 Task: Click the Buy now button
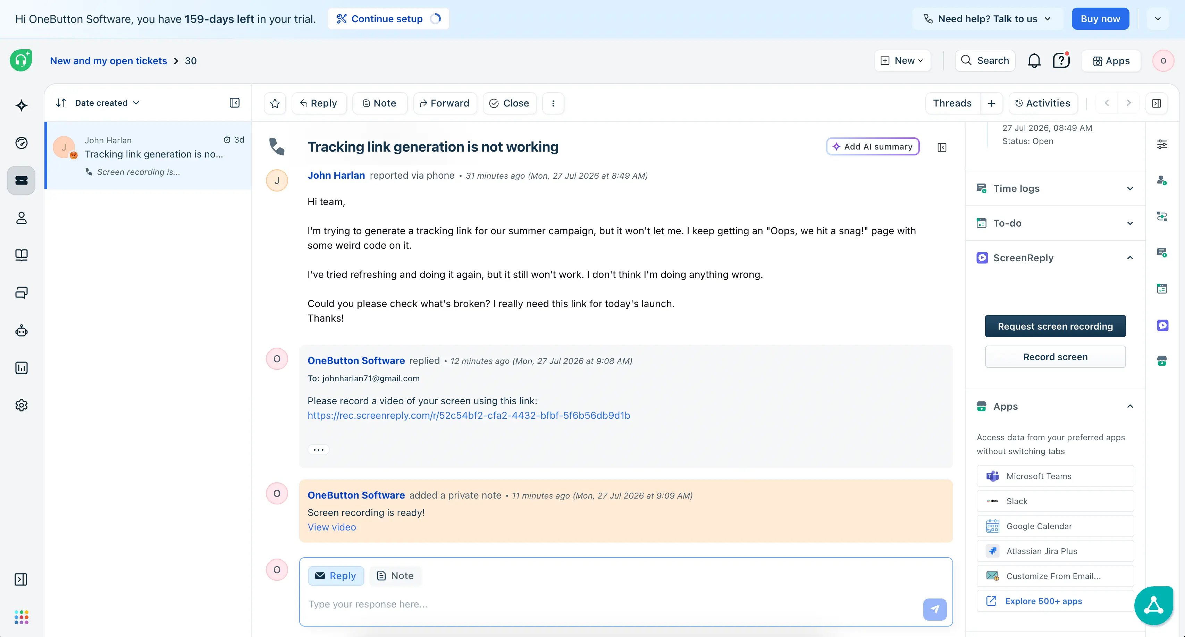(x=1100, y=19)
